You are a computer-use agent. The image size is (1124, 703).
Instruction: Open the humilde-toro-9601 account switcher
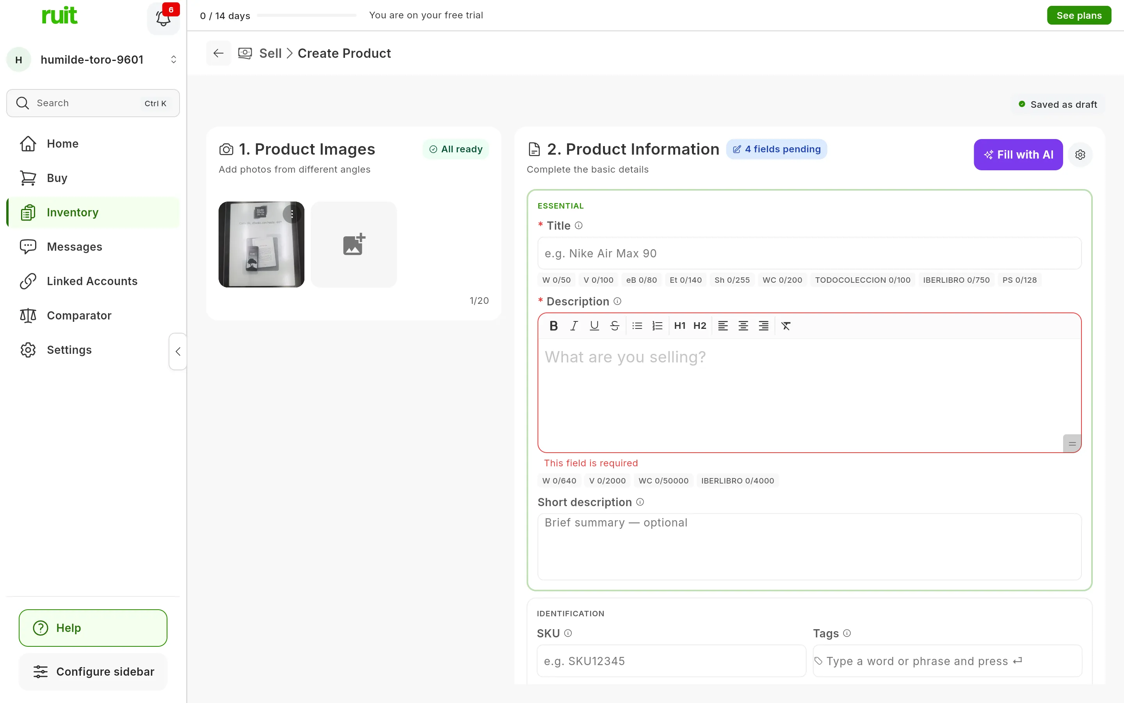coord(93,59)
